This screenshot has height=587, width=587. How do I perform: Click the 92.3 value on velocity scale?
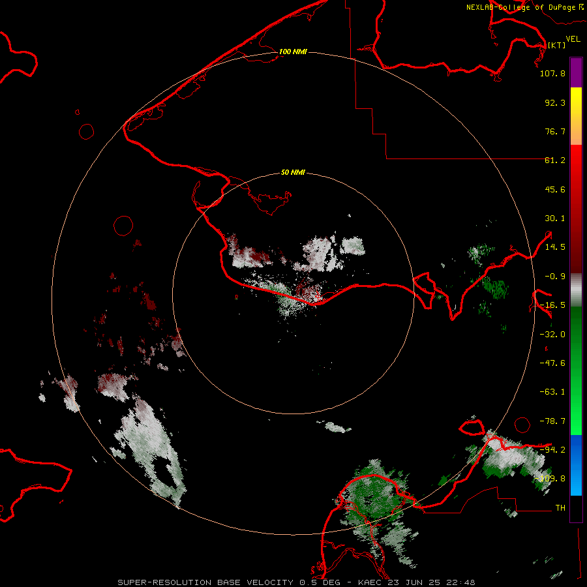(555, 102)
